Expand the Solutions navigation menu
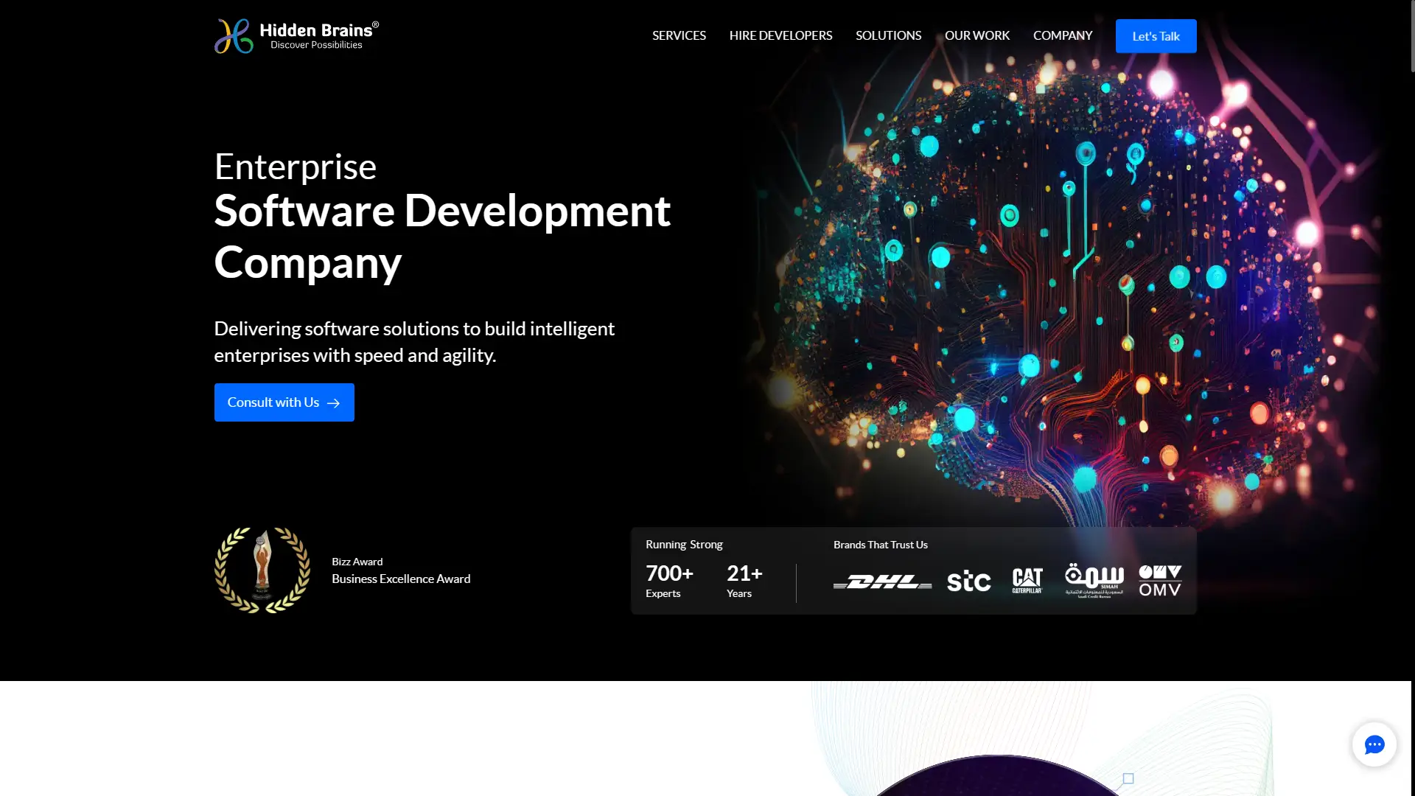The image size is (1415, 796). tap(888, 36)
